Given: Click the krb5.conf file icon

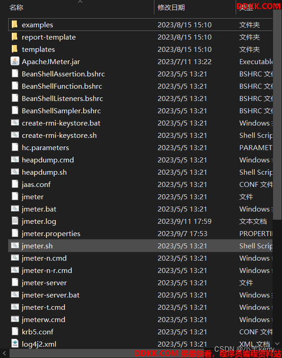Looking at the screenshot, I should tap(15, 332).
